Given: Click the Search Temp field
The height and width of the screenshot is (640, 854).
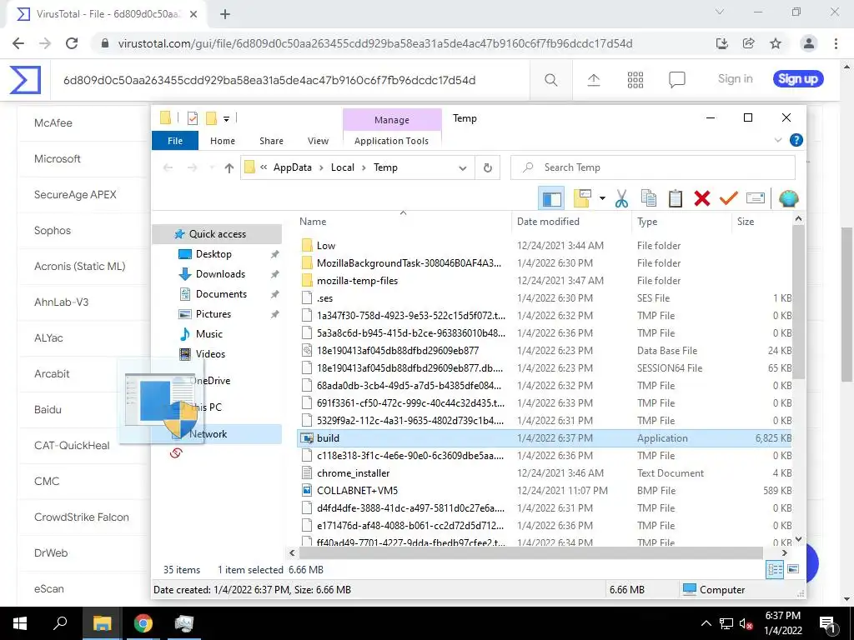Looking at the screenshot, I should [652, 167].
